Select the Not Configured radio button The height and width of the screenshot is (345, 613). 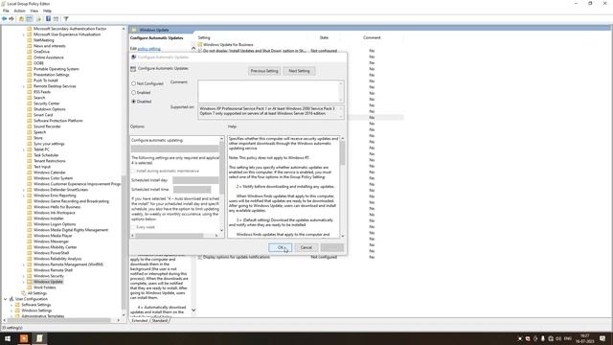[134, 83]
